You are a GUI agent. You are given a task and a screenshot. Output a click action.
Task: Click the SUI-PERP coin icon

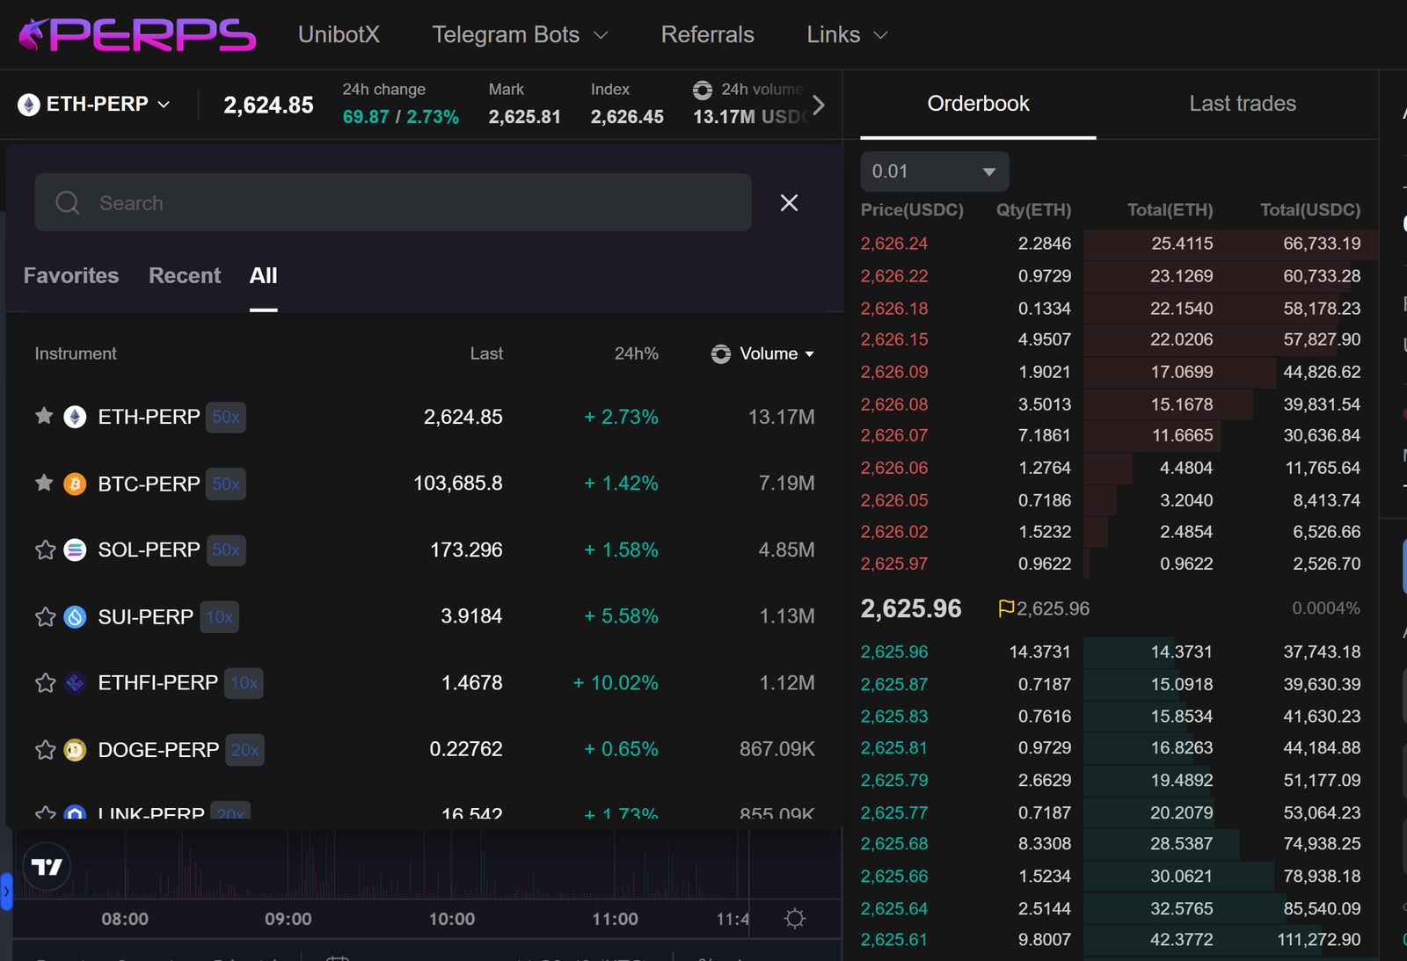76,617
